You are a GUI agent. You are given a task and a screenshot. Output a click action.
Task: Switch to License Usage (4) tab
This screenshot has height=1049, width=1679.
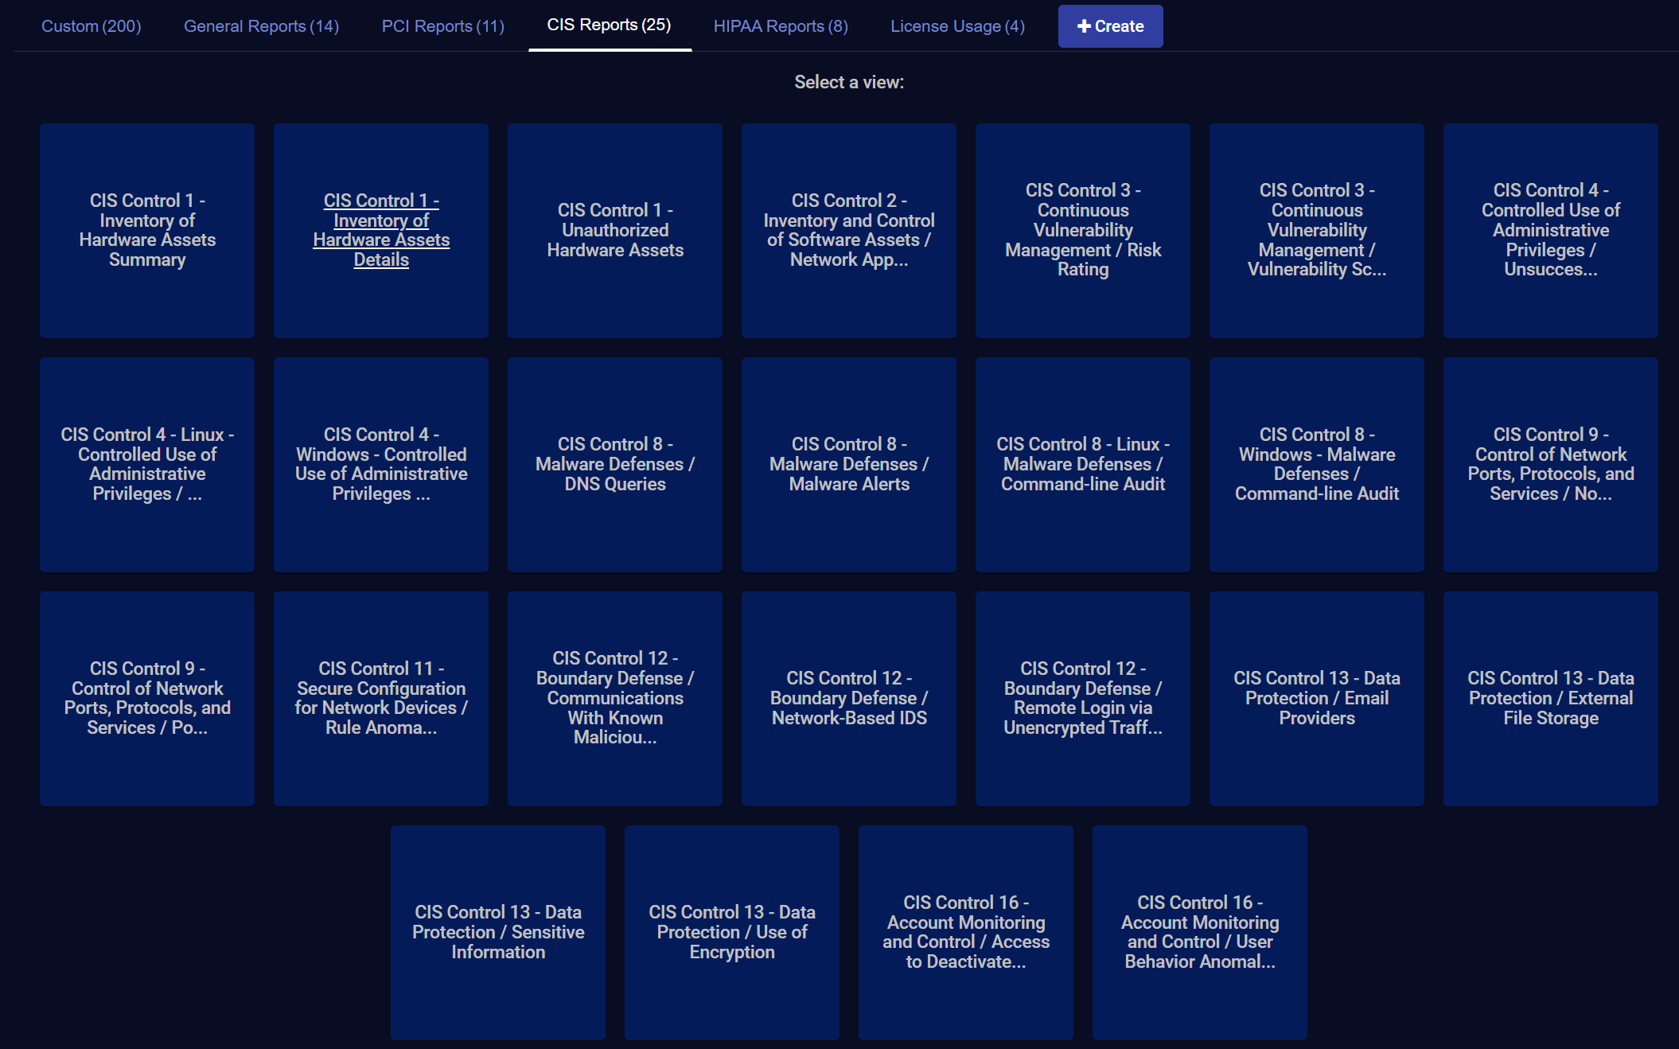tap(957, 26)
